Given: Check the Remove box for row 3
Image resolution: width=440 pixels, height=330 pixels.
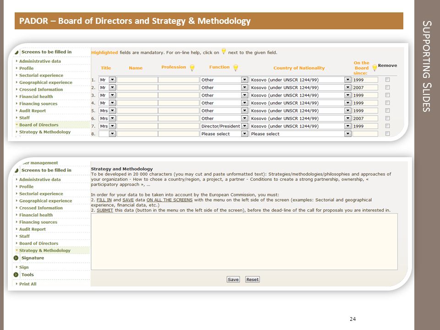Looking at the screenshot, I should pos(388,95).
